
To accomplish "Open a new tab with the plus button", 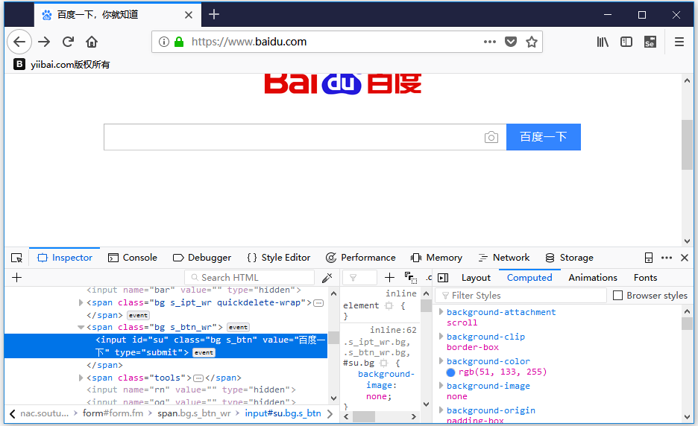I will pos(214,15).
